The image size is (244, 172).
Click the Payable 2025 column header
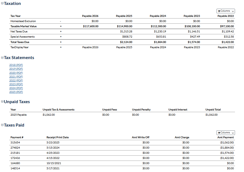pos(124,16)
